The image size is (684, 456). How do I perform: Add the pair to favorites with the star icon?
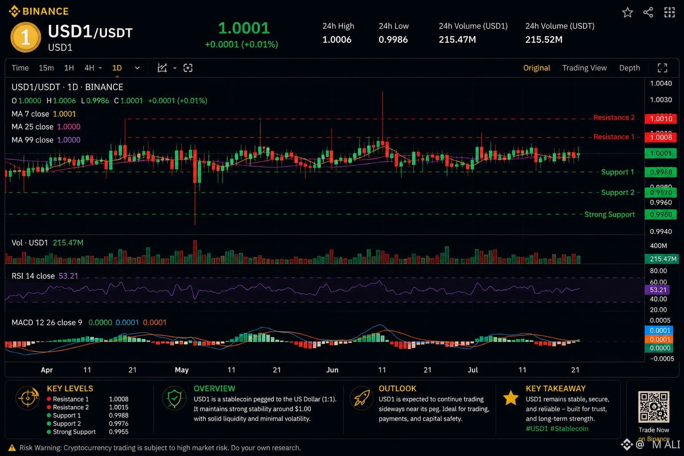[x=627, y=12]
